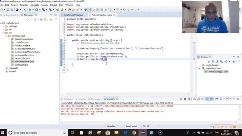Click Clear Console icon
The image size is (242, 136).
pyautogui.click(x=195, y=99)
